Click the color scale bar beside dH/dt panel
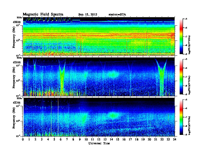The height and width of the screenshot is (160, 208). point(181,37)
